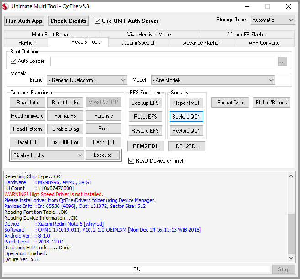Viewport: 300px width, 279px height.
Task: Click the Backup EFS button
Action: tap(145, 103)
